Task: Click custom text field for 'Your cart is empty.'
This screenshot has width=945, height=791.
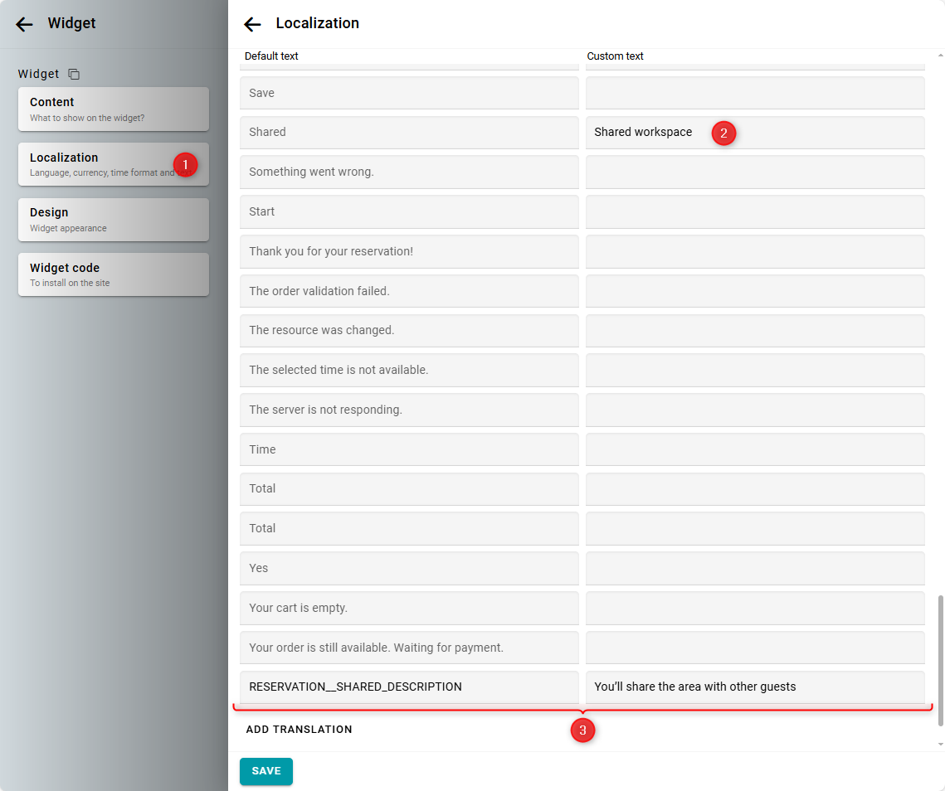Action: point(754,608)
